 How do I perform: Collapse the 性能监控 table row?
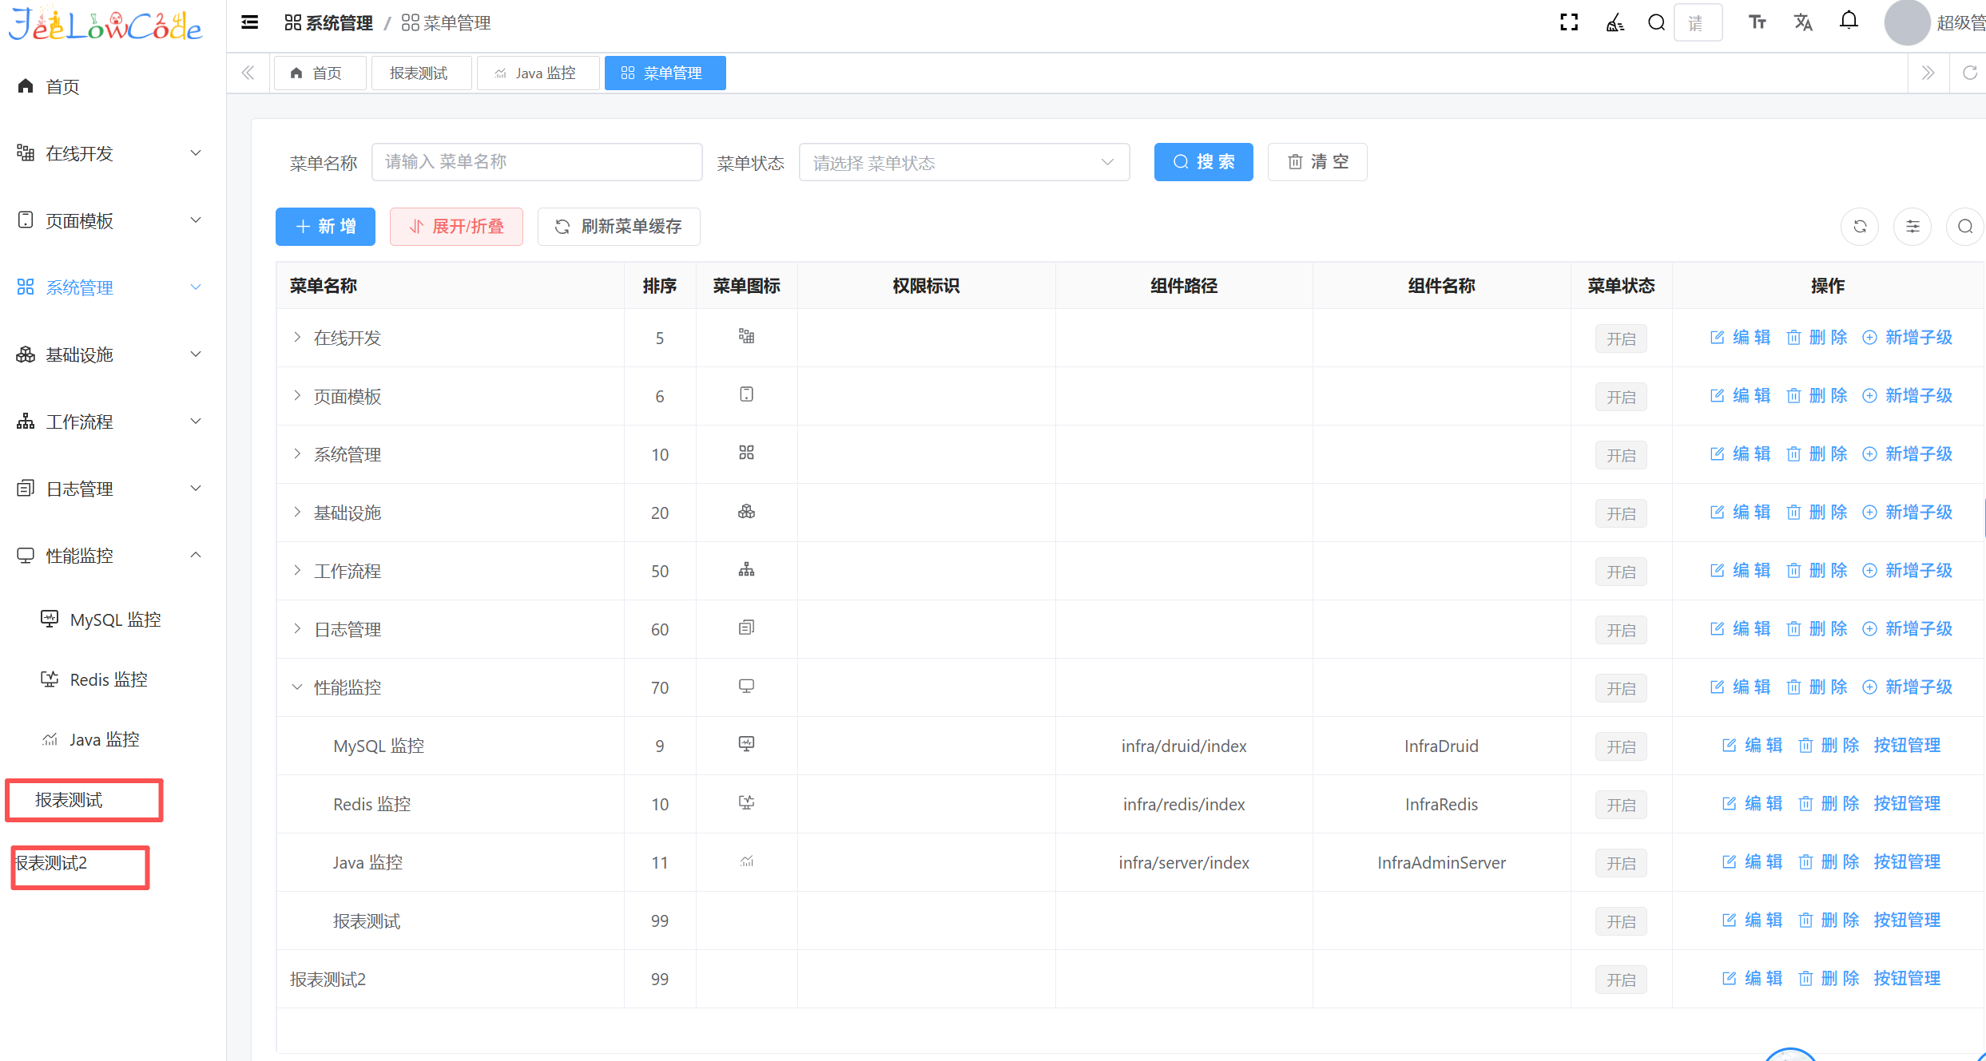(x=297, y=687)
